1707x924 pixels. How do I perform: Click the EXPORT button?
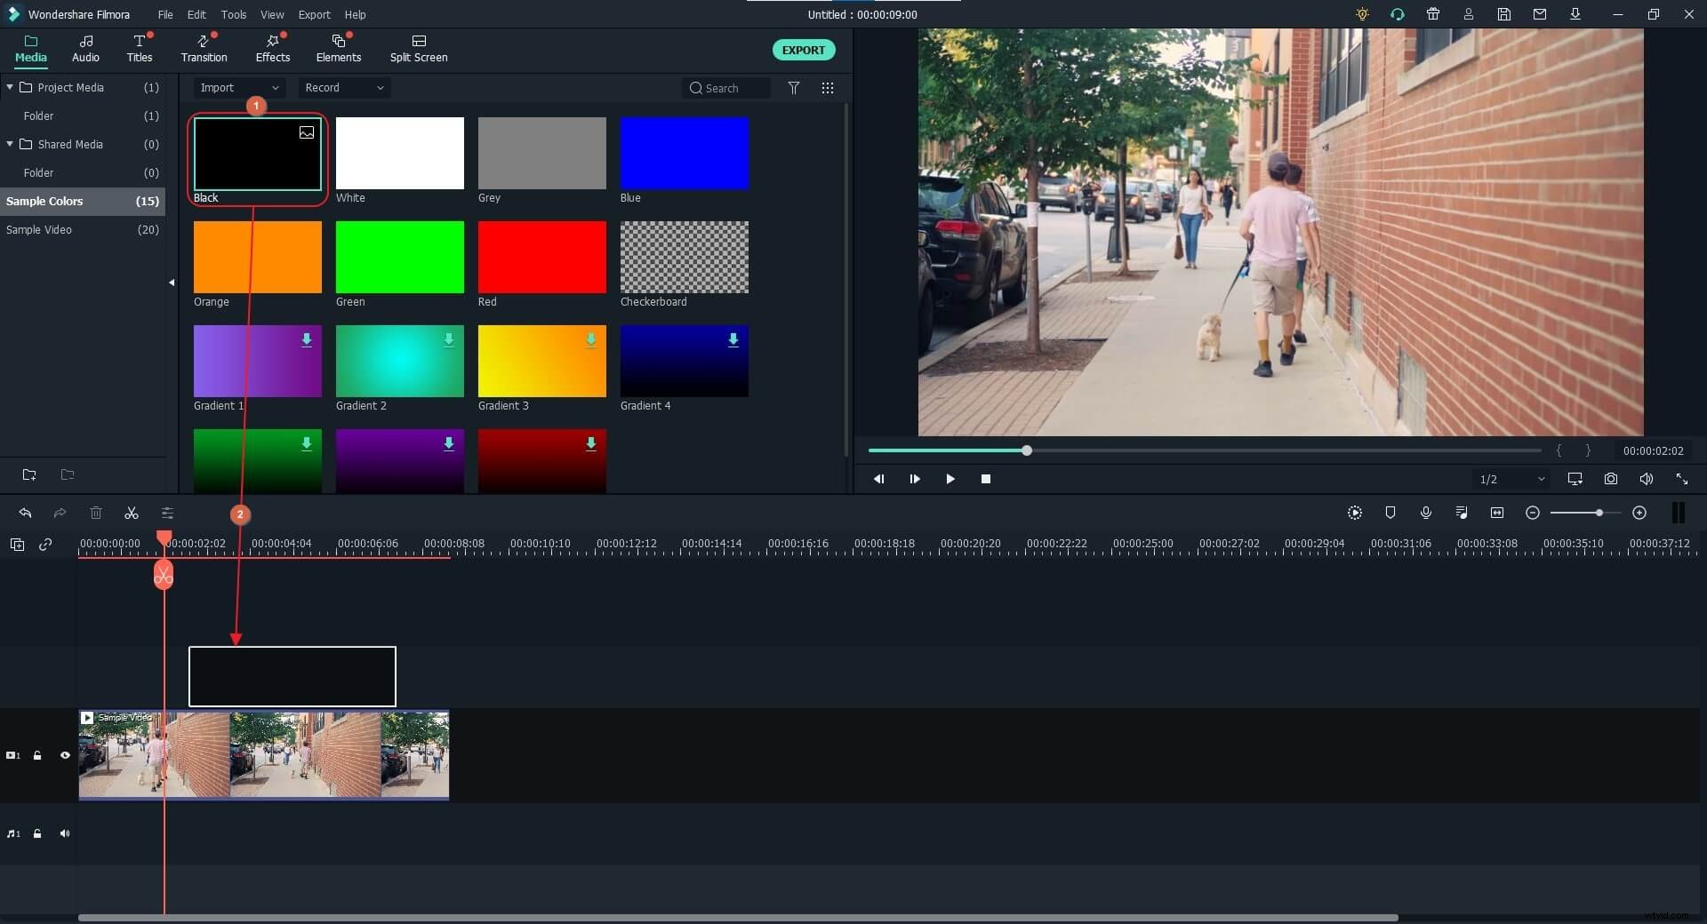pyautogui.click(x=803, y=50)
